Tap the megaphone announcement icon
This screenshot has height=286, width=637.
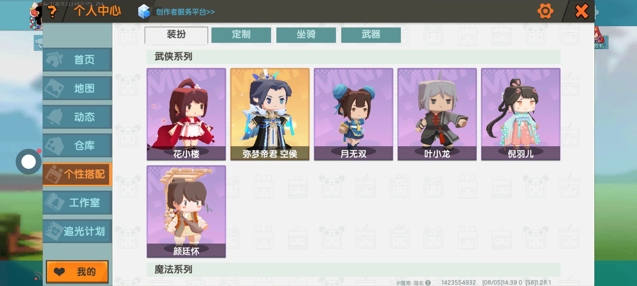(x=38, y=43)
